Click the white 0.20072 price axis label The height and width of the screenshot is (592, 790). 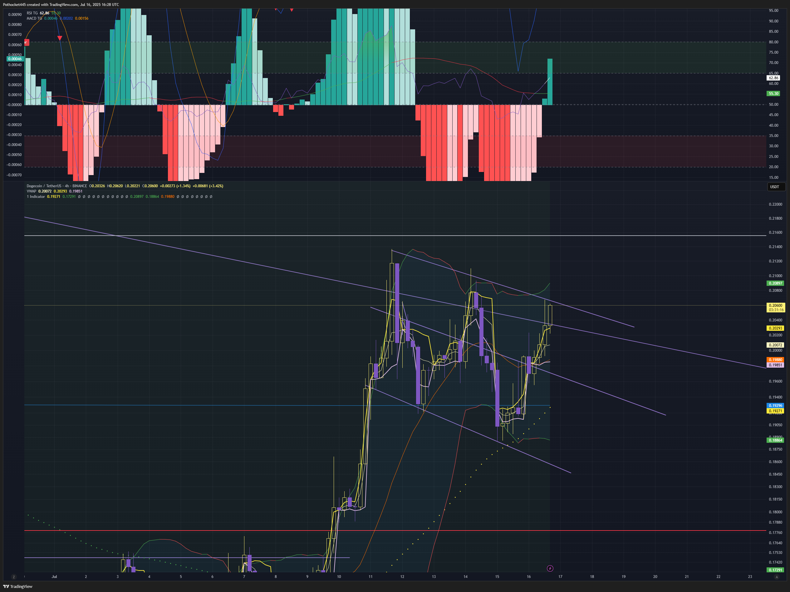775,345
